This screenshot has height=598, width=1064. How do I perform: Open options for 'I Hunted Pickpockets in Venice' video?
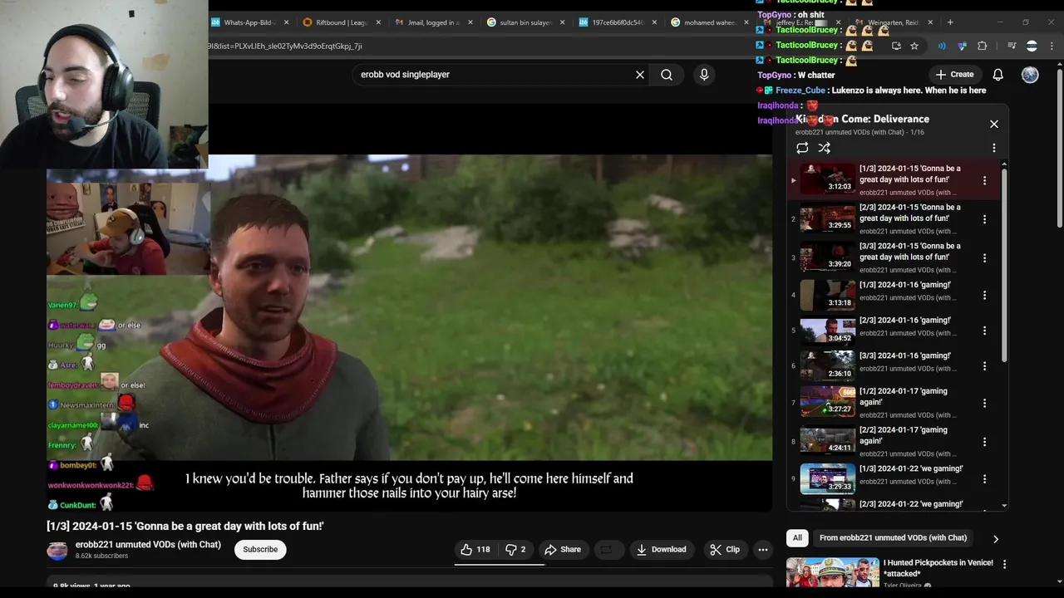(x=1004, y=564)
